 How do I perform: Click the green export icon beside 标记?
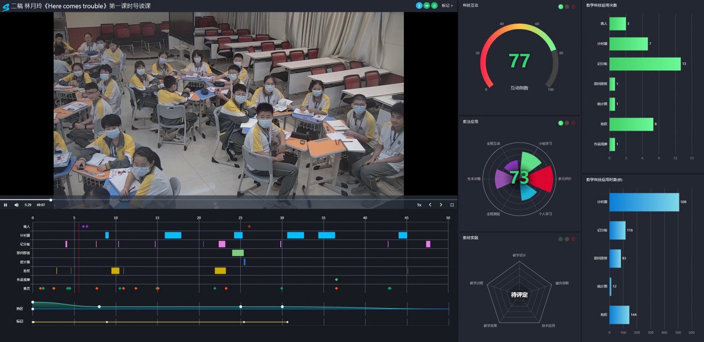pyautogui.click(x=434, y=6)
